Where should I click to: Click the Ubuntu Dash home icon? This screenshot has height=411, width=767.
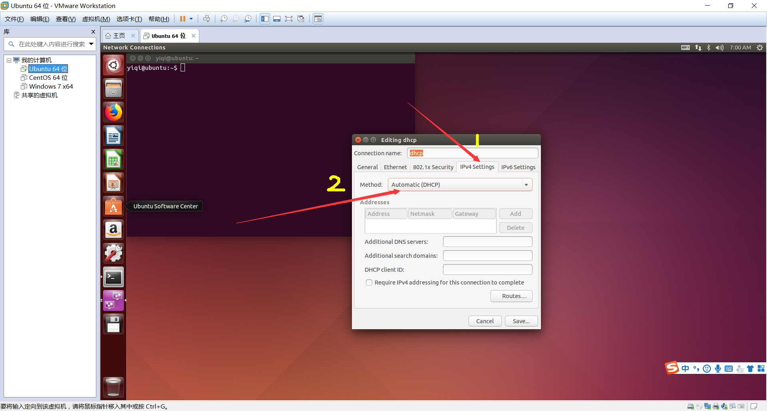click(x=113, y=65)
